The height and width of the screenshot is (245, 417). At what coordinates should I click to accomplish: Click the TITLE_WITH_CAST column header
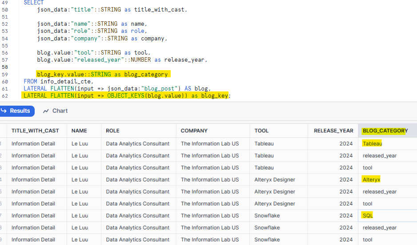[x=35, y=130]
